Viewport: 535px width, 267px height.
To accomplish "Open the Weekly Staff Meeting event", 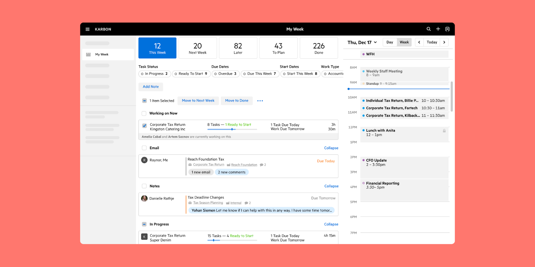I will click(x=404, y=74).
